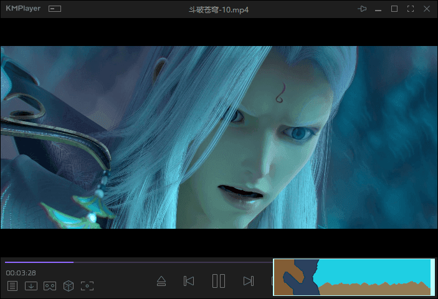The image size is (438, 299).
Task: Click the file title 斗破苍穹-10.mp4
Action: (219, 10)
